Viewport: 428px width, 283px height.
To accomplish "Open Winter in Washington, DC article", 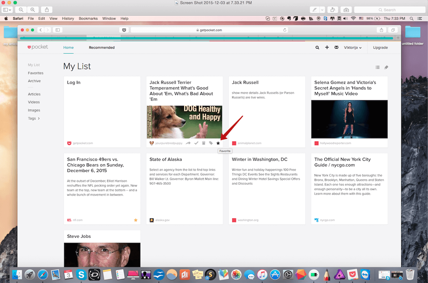I will tap(260, 159).
